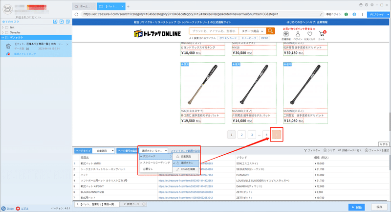The image size is (391, 212).
Task: Open the three-dot more options menu
Action: pos(362,14)
